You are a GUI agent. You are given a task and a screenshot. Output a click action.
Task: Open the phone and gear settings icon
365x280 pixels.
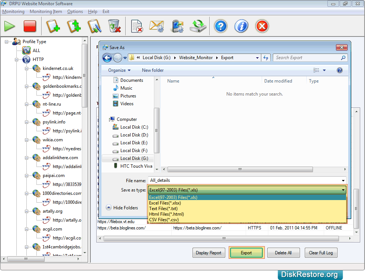[177, 26]
